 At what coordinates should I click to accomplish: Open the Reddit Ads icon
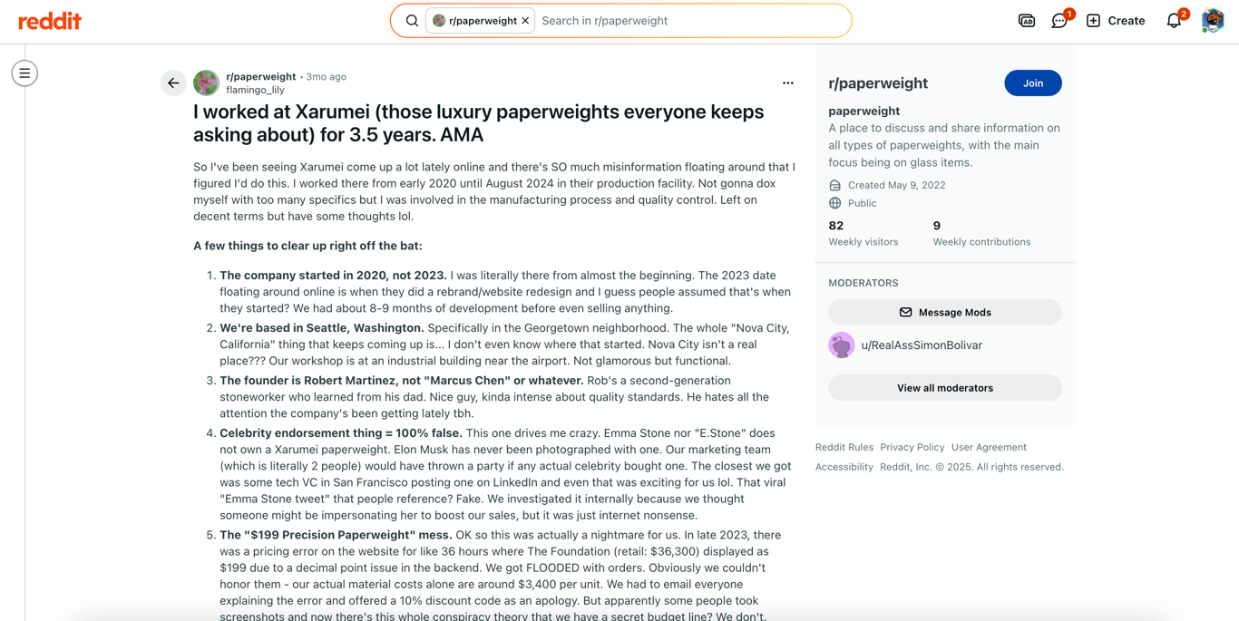[x=1027, y=21]
